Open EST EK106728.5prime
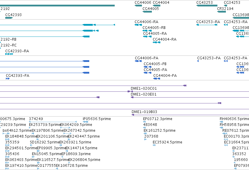The image size is (249, 170). [x=72, y=166]
